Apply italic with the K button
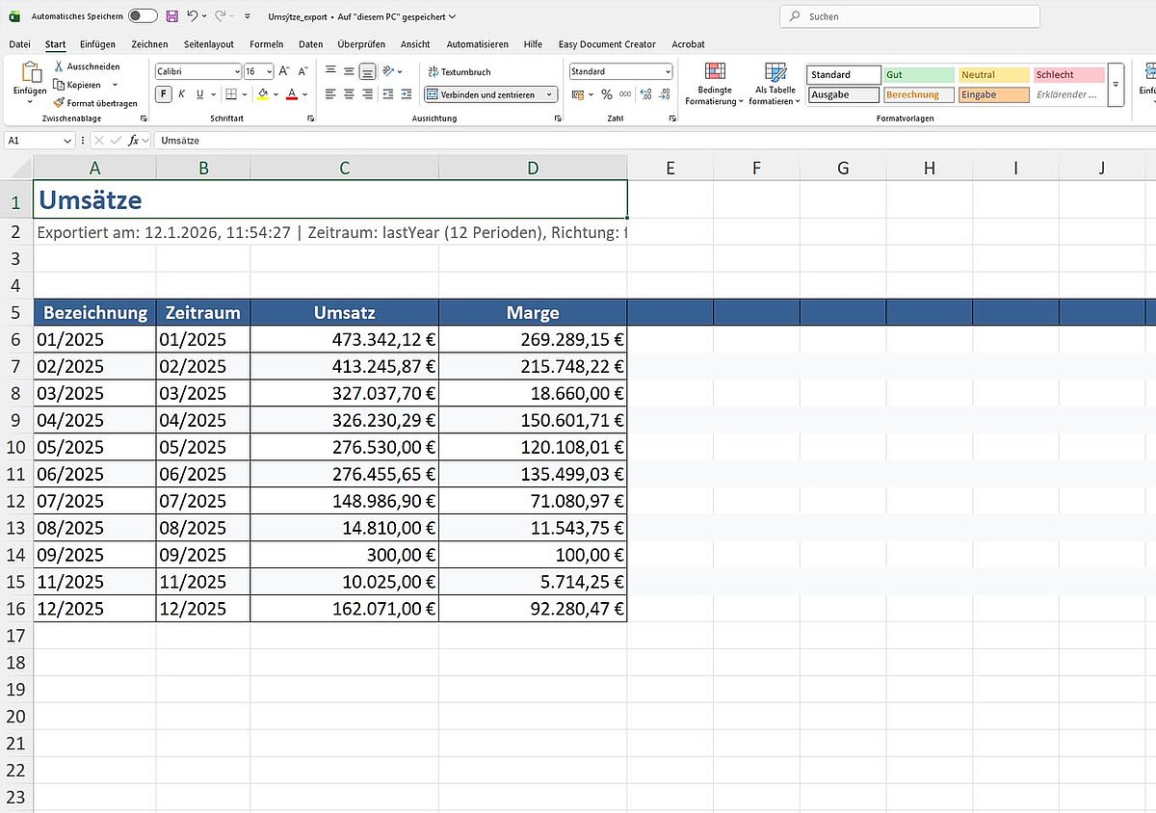Image resolution: width=1156 pixels, height=813 pixels. tap(182, 94)
